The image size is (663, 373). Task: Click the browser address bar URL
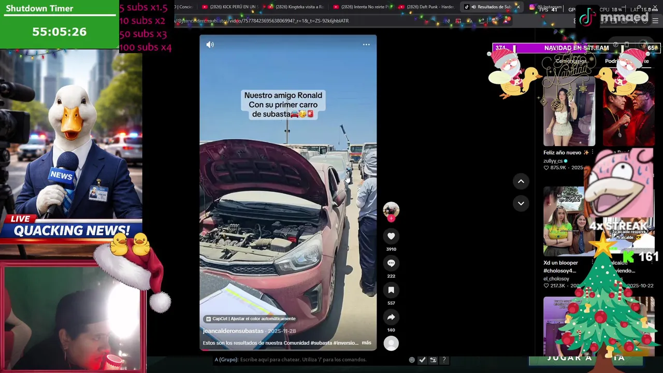pyautogui.click(x=262, y=21)
